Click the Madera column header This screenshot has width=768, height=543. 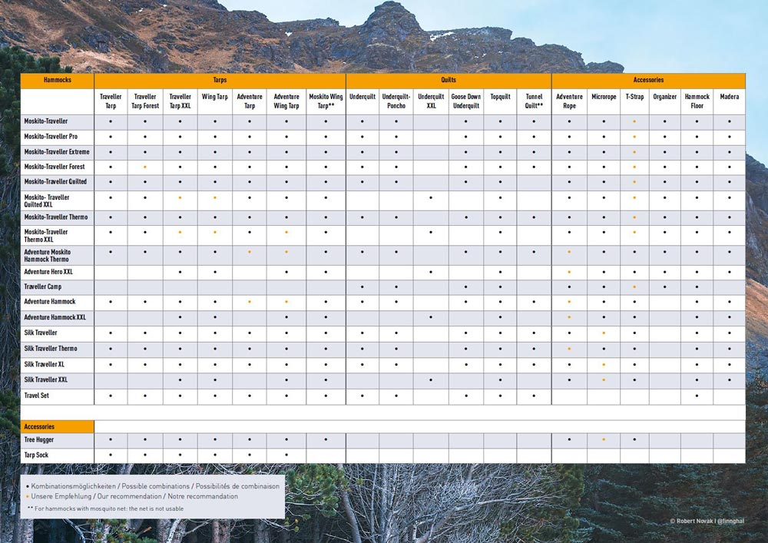(729, 97)
